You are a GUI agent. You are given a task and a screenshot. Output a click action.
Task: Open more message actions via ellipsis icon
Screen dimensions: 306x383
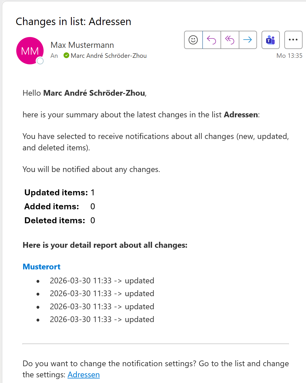point(293,40)
